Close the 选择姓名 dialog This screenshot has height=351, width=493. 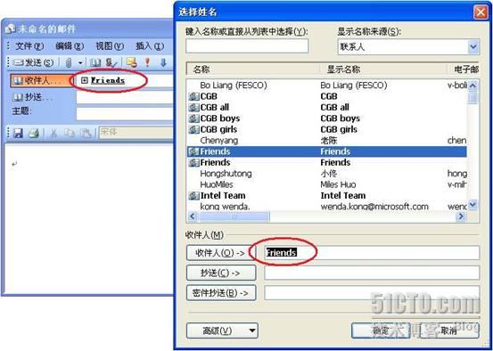pos(481,12)
